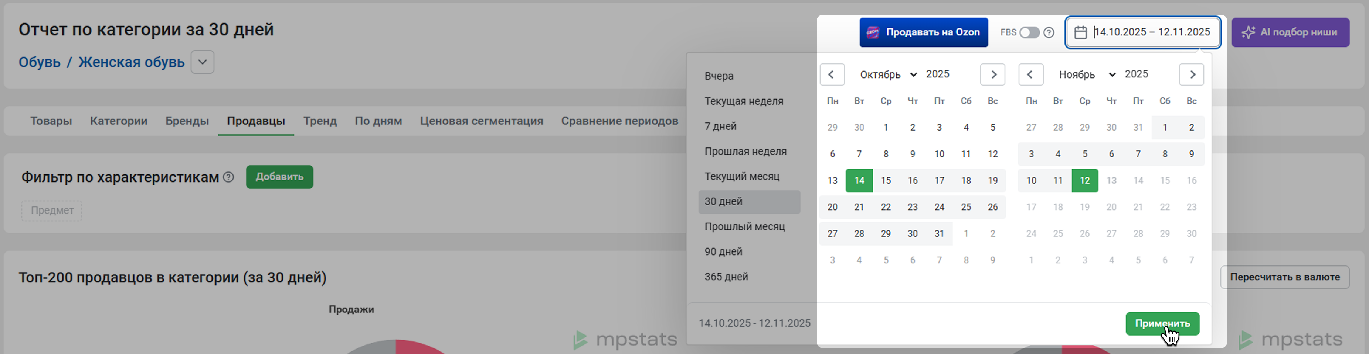Select the 90 дней preset range
This screenshot has height=354, width=1369.
(723, 252)
